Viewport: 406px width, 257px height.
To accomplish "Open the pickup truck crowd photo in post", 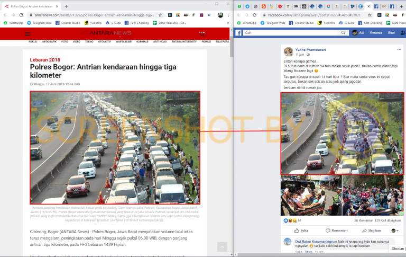I will [311, 195].
